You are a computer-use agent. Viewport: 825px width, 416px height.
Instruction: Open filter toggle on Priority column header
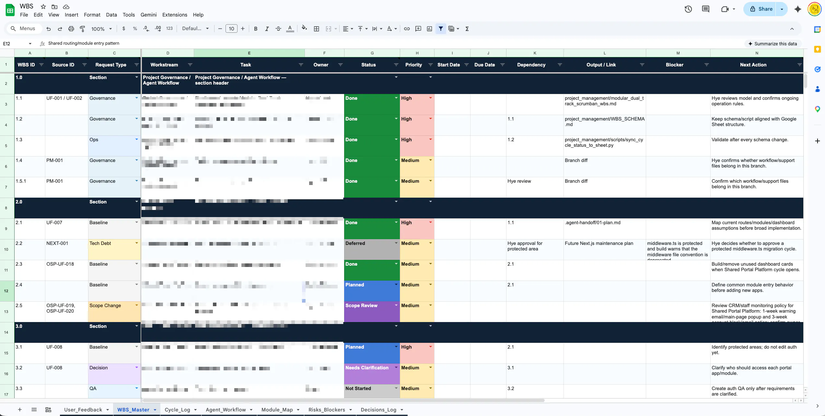[430, 65]
